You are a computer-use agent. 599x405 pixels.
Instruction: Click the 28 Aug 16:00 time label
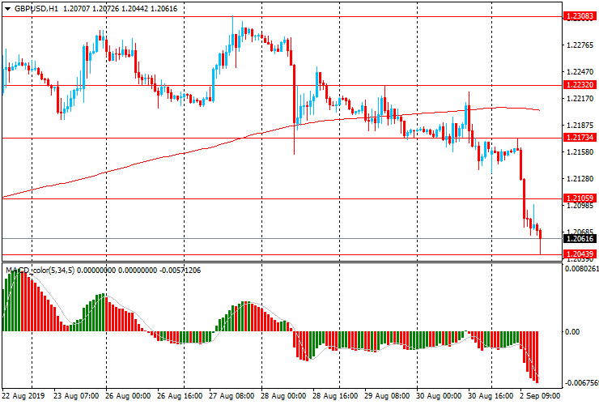pos(335,396)
